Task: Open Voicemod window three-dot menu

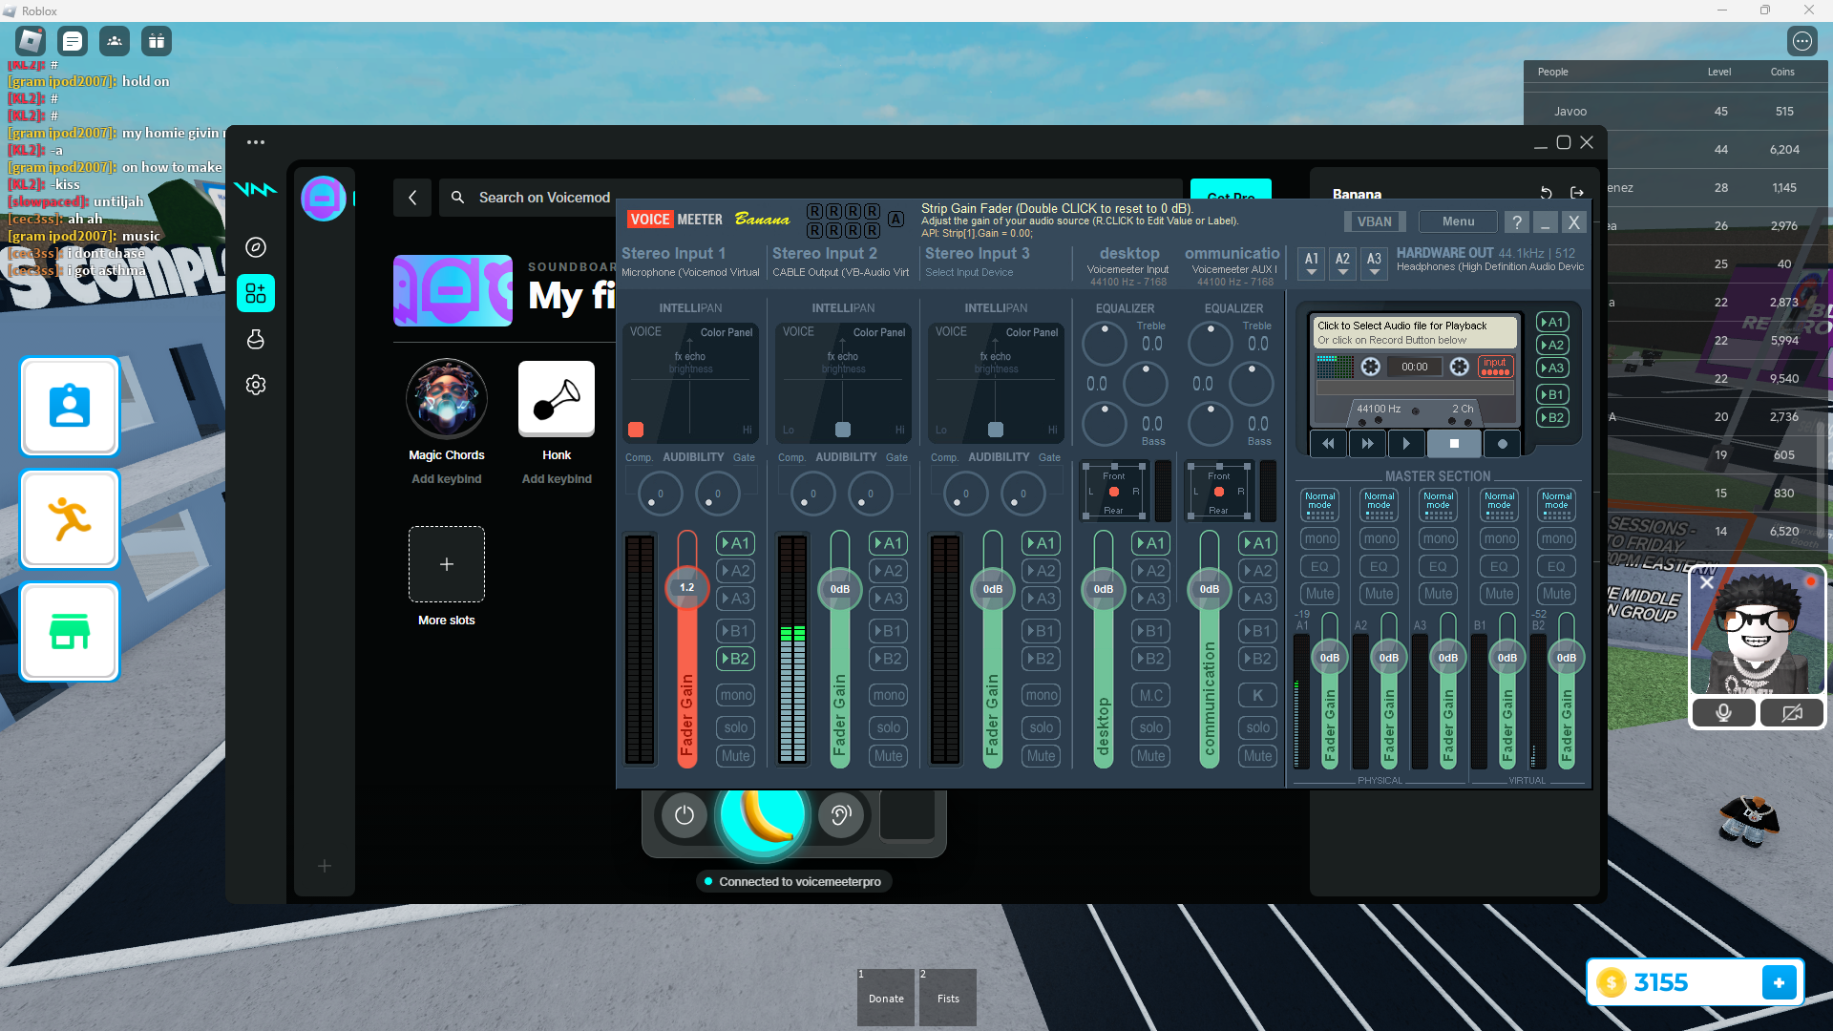Action: pos(256,142)
